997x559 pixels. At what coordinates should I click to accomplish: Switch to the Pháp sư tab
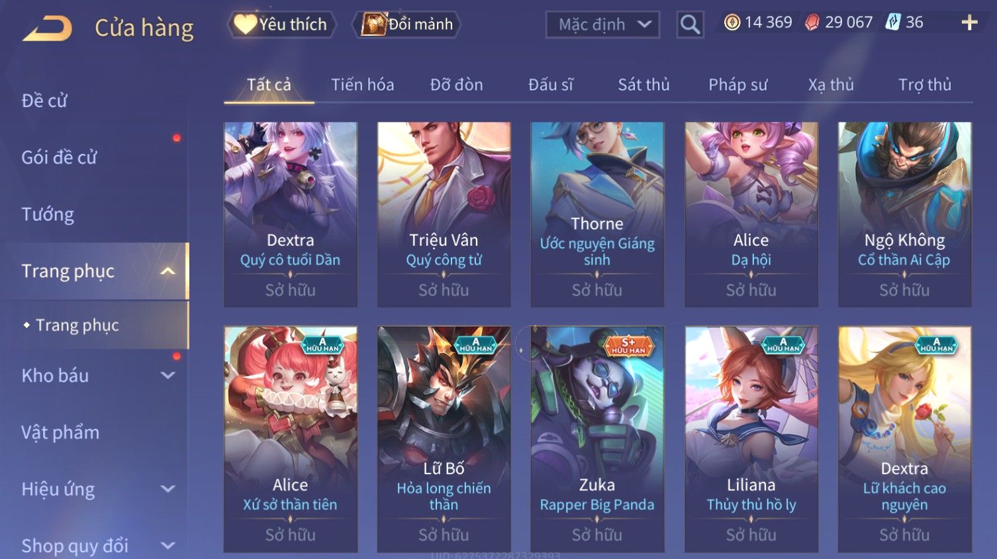pos(737,85)
